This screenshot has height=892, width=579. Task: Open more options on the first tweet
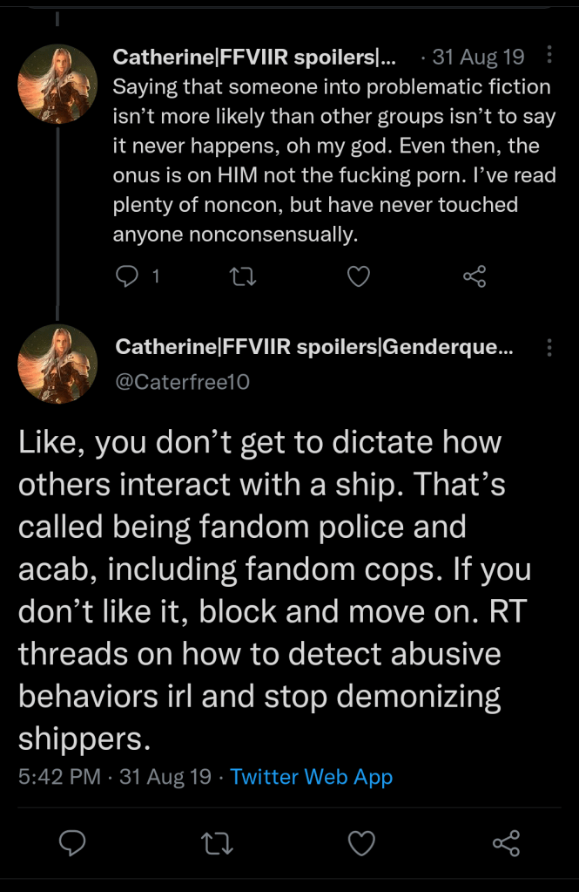pyautogui.click(x=549, y=57)
